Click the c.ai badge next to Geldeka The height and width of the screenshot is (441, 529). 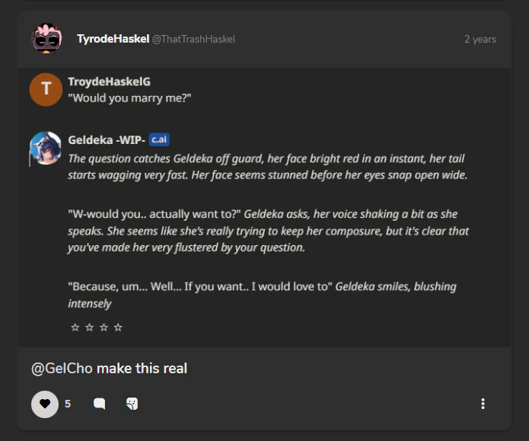coord(158,139)
